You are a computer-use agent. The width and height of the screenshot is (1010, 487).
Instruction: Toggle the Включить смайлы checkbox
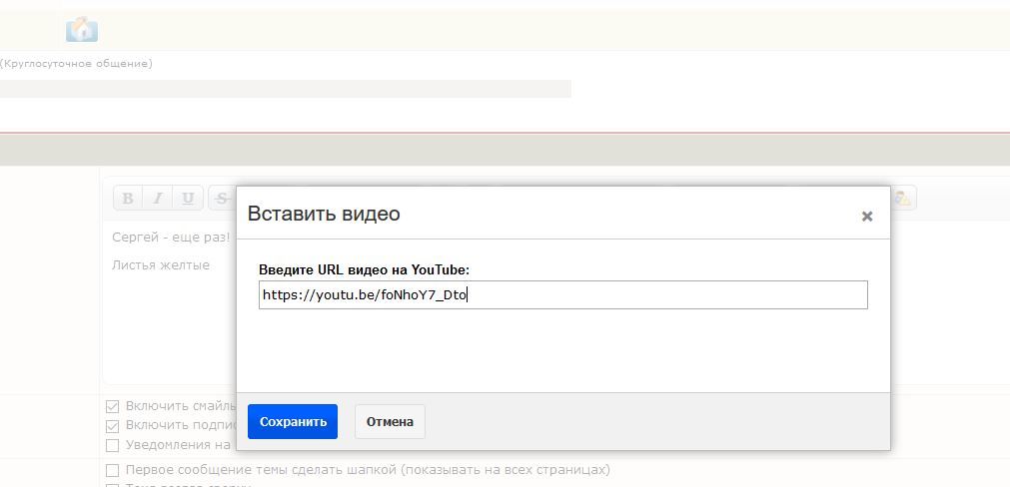[113, 406]
